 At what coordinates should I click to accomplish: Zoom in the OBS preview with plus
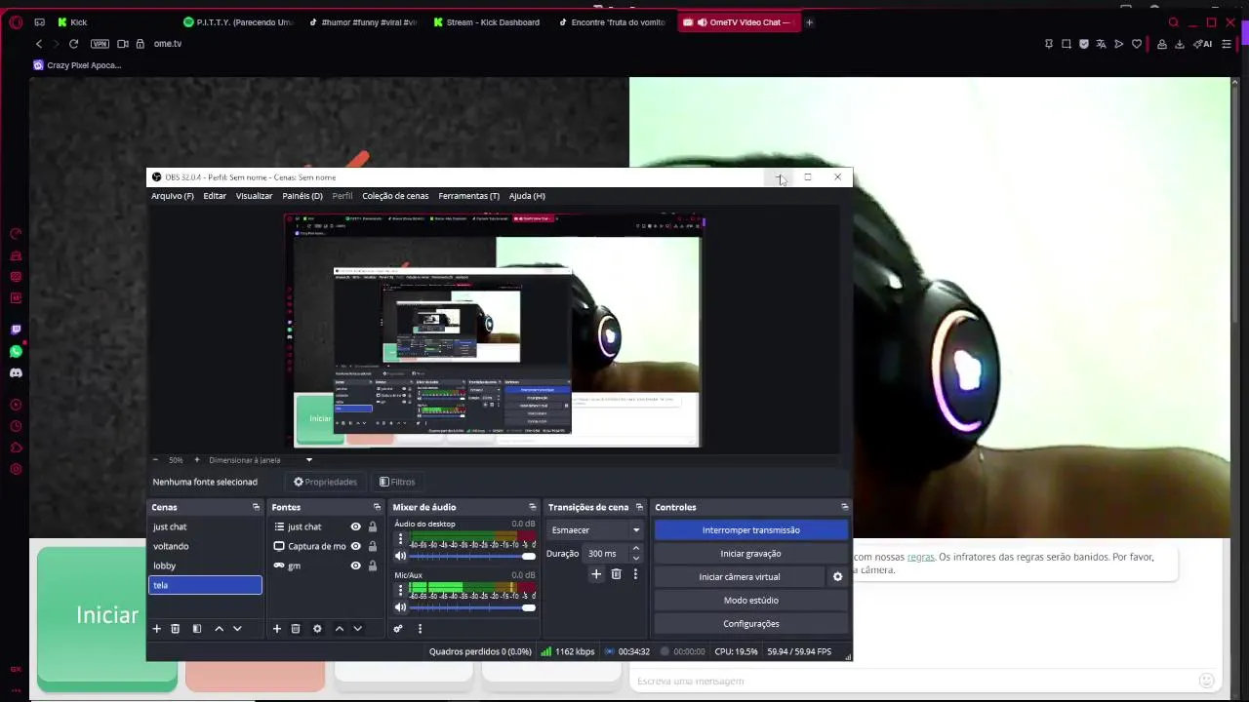pyautogui.click(x=196, y=460)
